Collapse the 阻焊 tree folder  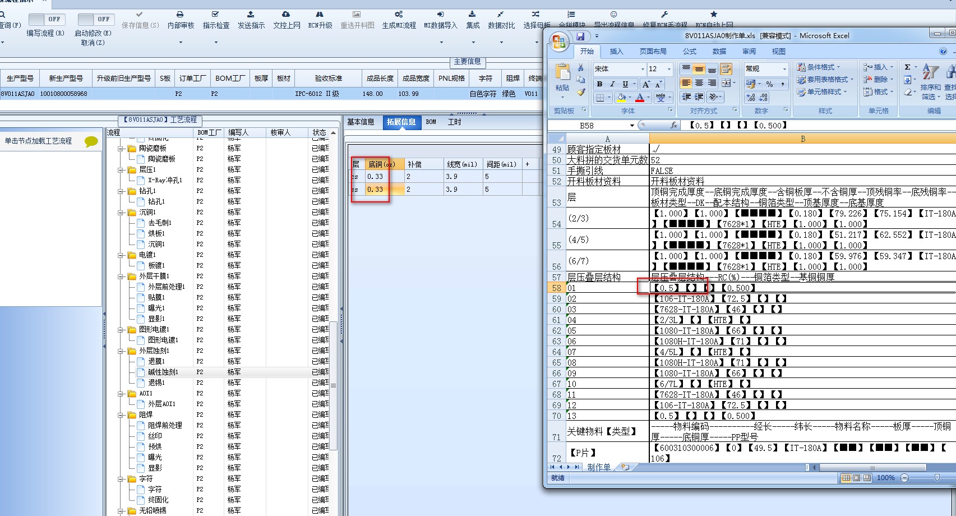pyautogui.click(x=121, y=415)
